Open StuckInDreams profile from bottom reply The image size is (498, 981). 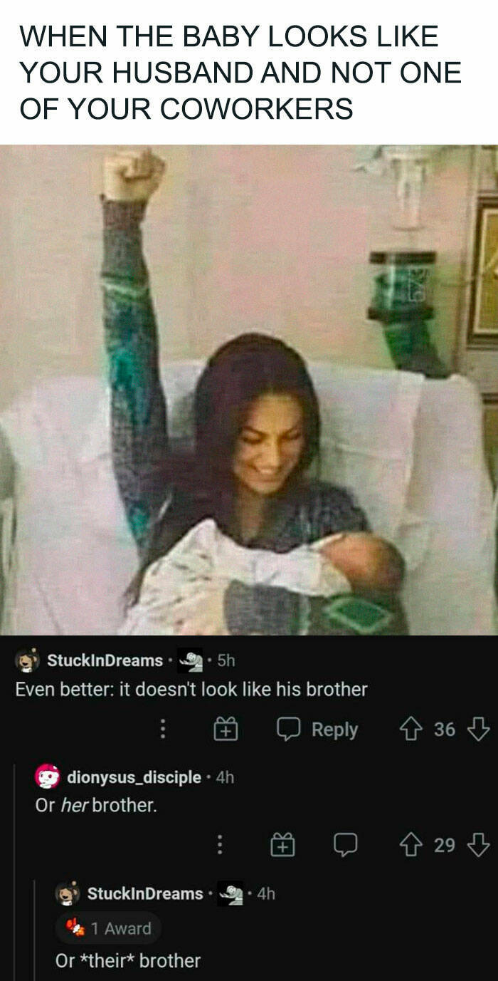(145, 893)
